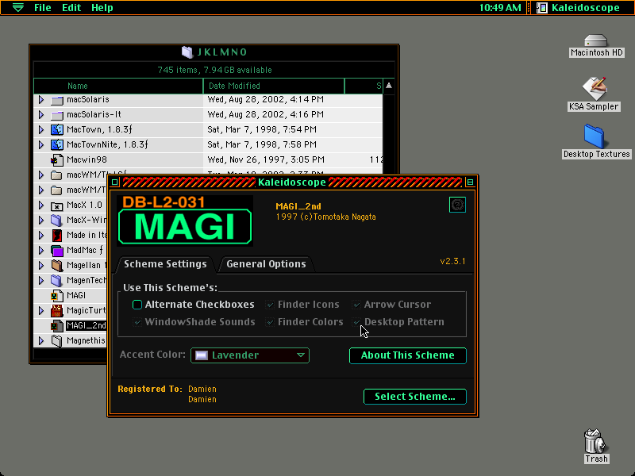Sort the JKLMNO list by Date Modified
Image resolution: width=635 pixels, height=476 pixels.
[274, 86]
